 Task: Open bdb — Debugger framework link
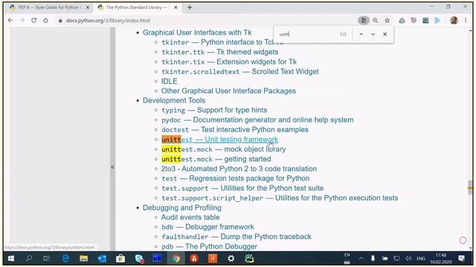pos(208,227)
